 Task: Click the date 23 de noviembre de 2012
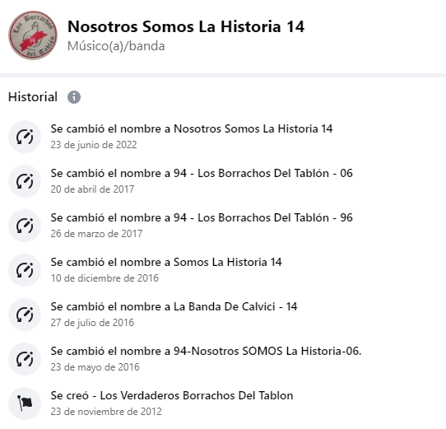(106, 412)
